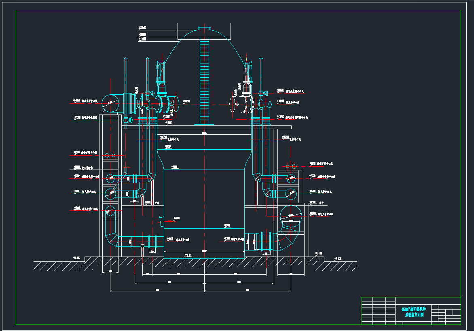474x331 pixels.
Task: Click the bottom-most overall dimension line
Action: (x=201, y=291)
